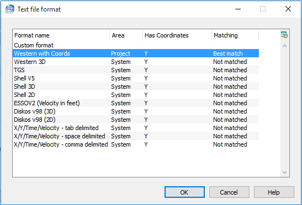The width and height of the screenshot is (302, 205).
Task: Select the Western with Coords format
Action: [136, 53]
